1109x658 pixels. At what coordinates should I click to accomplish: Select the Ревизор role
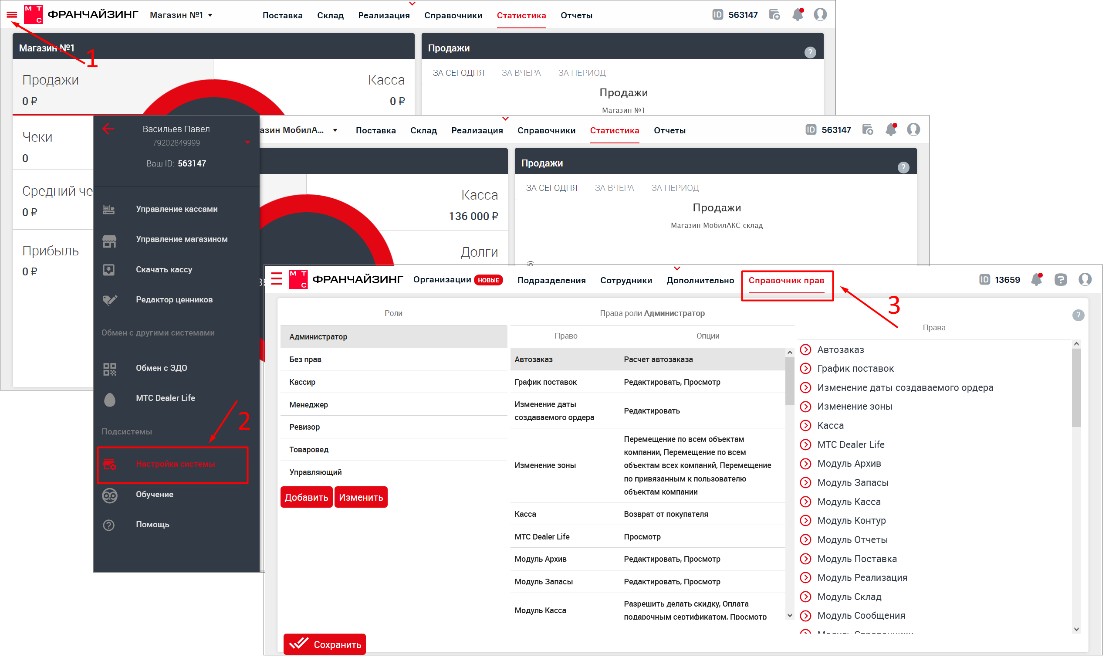(394, 427)
